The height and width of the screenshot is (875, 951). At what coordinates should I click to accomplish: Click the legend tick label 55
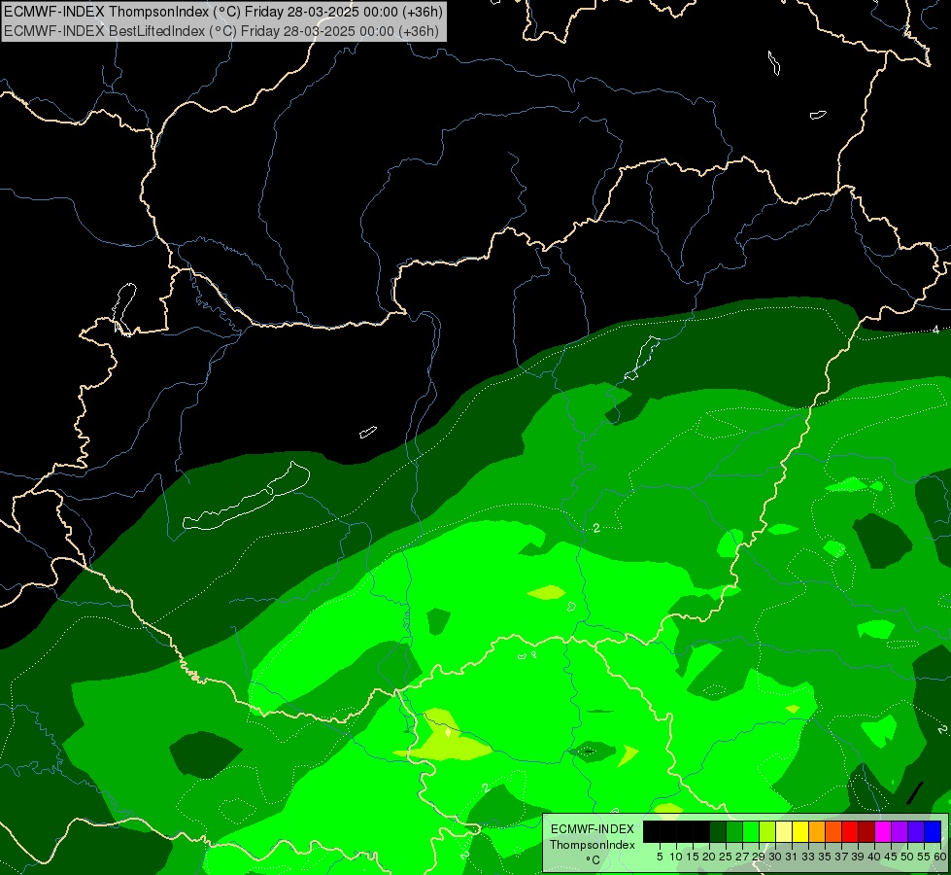point(923,857)
